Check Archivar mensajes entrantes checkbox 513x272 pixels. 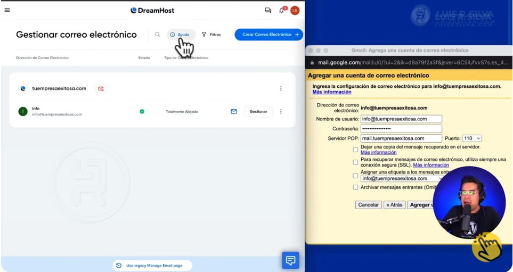[x=355, y=187]
